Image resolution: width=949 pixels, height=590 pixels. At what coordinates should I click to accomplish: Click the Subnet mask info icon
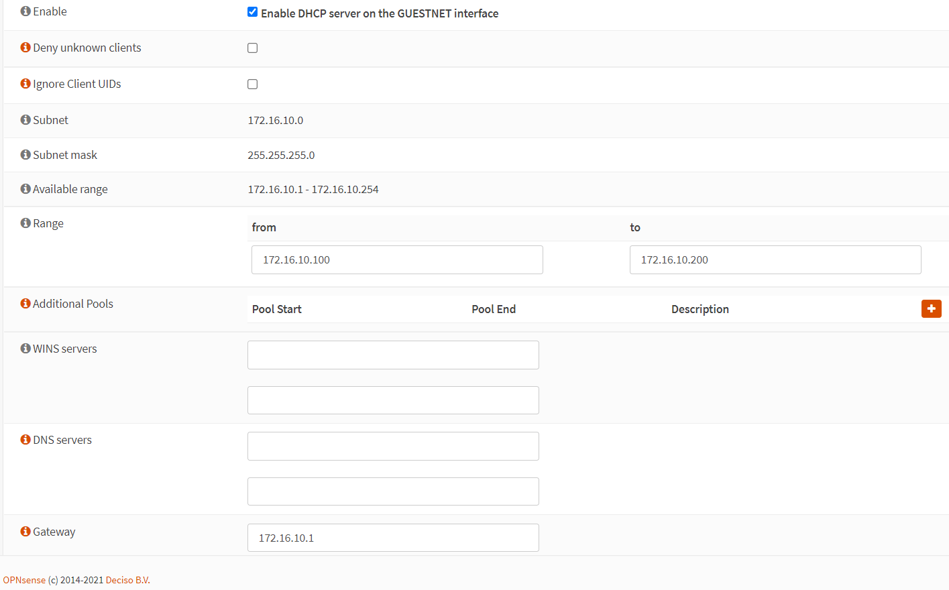tap(25, 155)
